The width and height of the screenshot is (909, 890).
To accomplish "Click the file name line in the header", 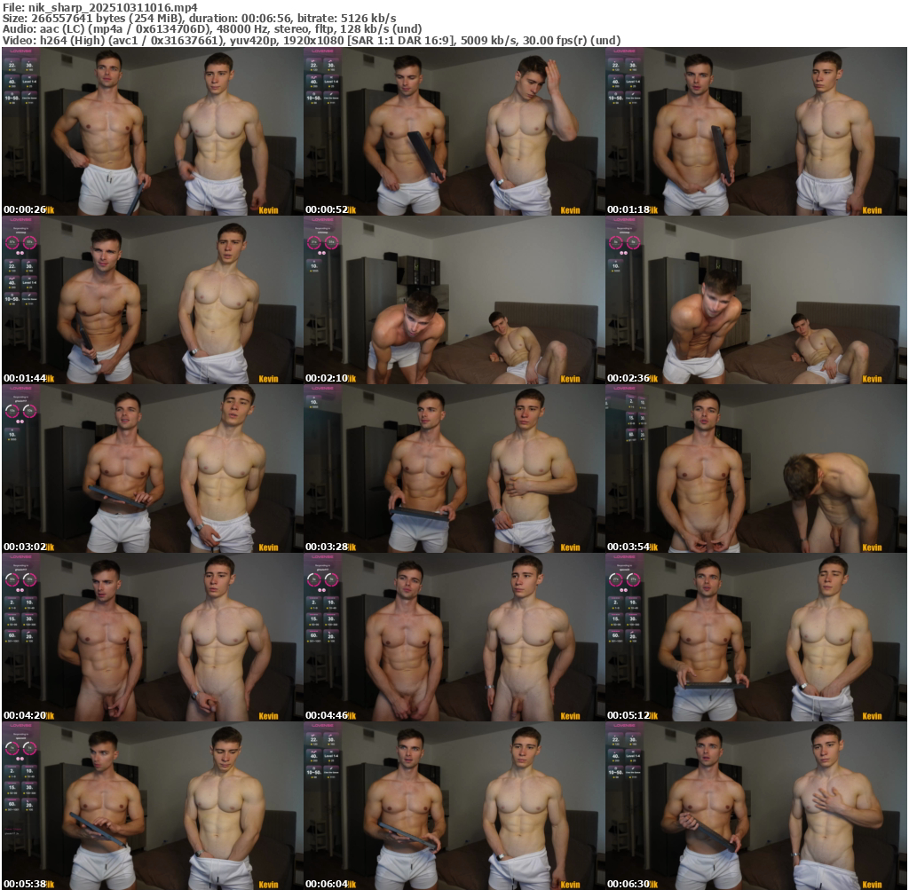I will click(99, 6).
